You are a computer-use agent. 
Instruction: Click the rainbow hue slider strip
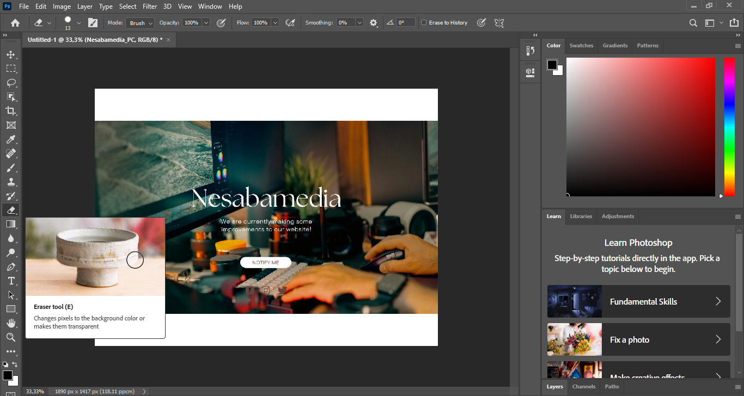(x=729, y=126)
